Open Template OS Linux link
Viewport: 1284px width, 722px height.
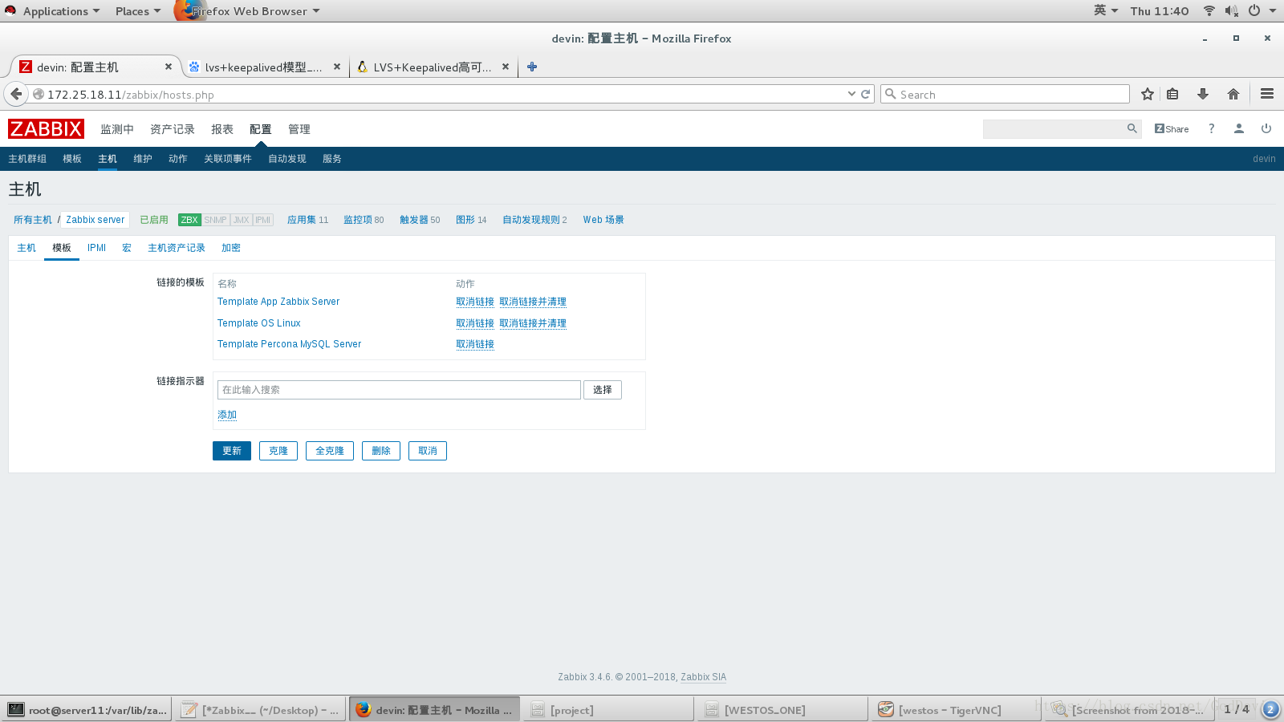(x=259, y=323)
